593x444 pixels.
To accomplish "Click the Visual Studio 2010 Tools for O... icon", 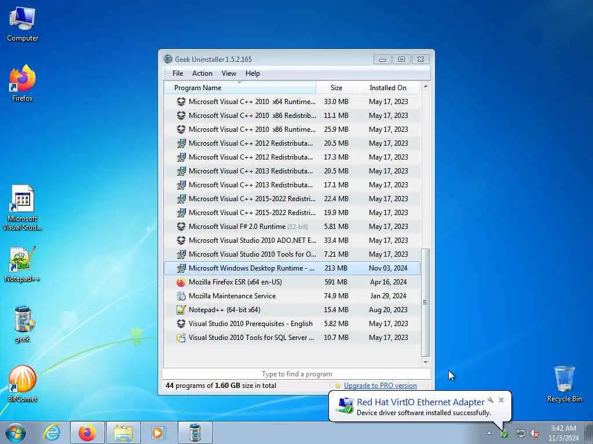I will 181,254.
